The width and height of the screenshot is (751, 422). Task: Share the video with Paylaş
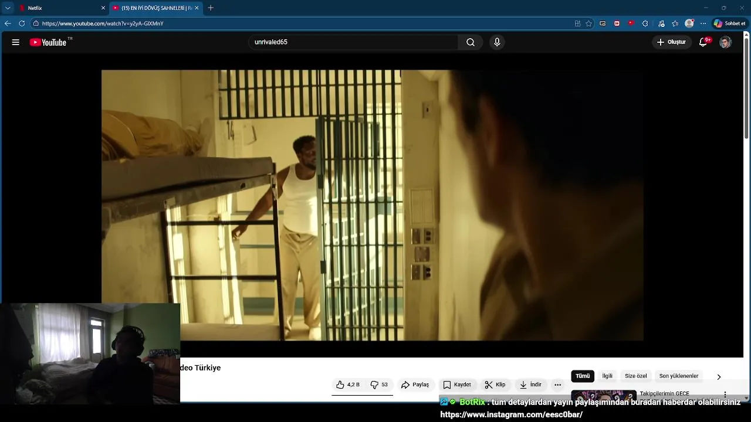(x=415, y=384)
